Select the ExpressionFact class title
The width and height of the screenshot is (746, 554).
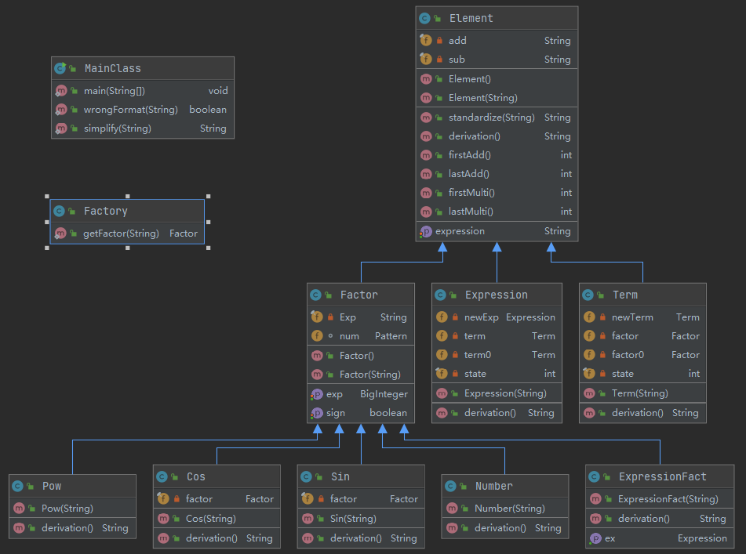(x=663, y=476)
